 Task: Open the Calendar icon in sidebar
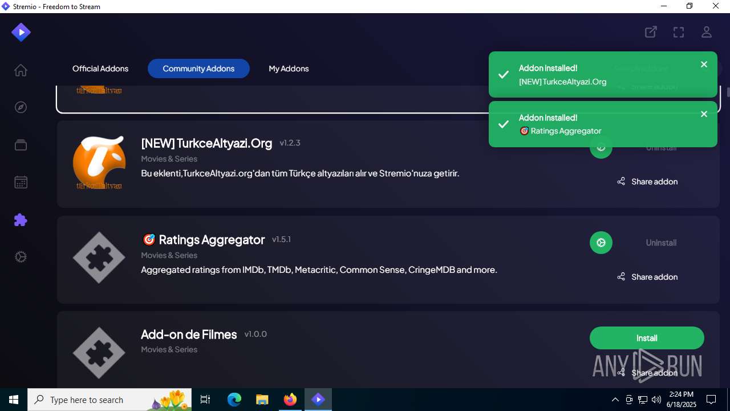tap(21, 182)
